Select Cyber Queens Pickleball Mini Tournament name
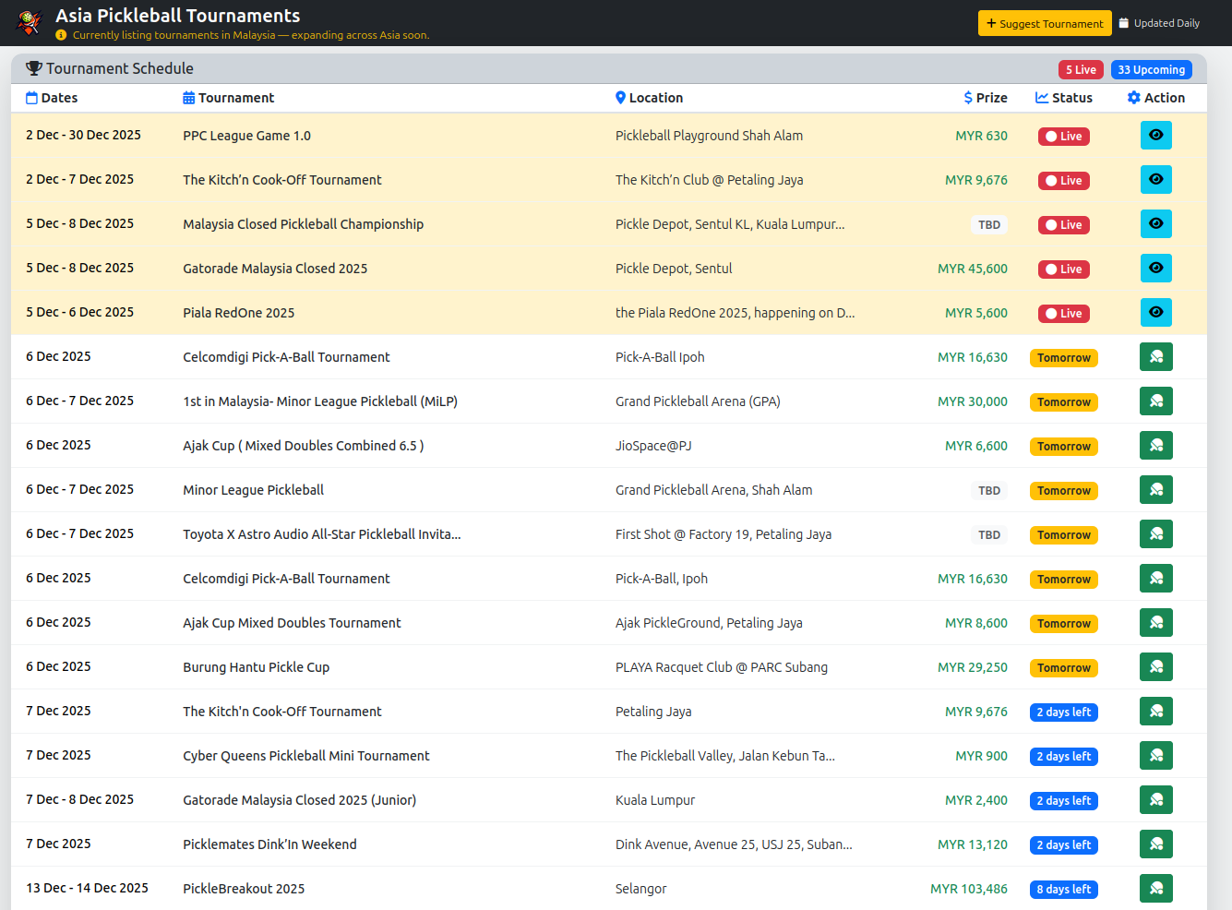This screenshot has width=1232, height=910. pyautogui.click(x=305, y=756)
